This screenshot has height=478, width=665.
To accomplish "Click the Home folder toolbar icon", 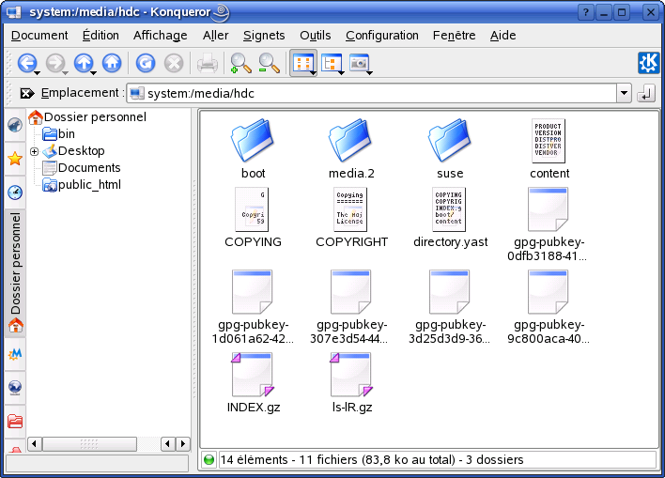I will point(112,63).
